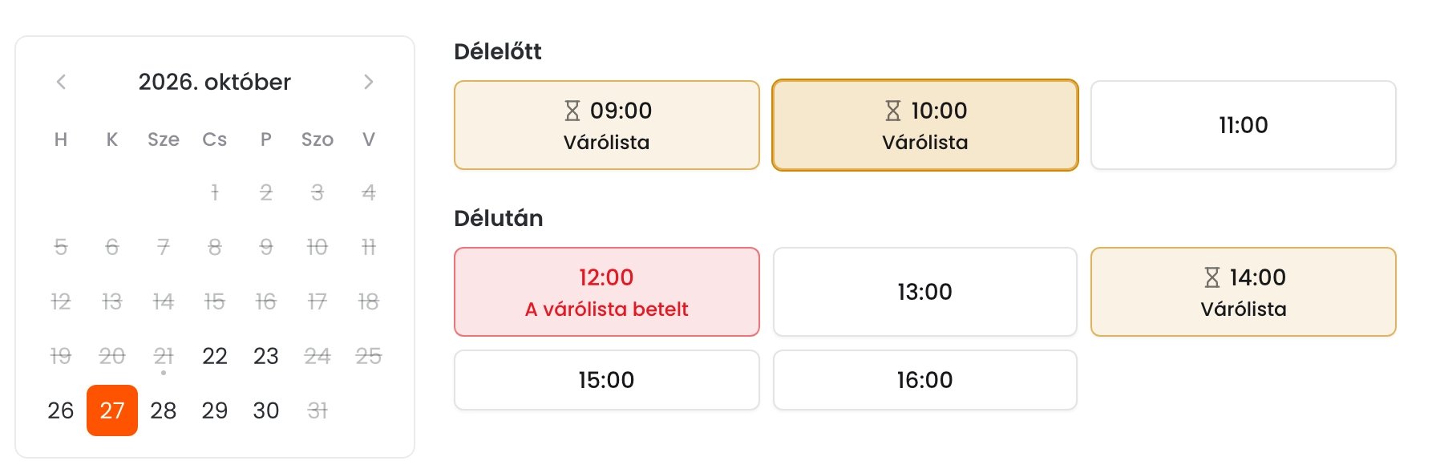The height and width of the screenshot is (473, 1432).
Task: Select October 22 in the calendar
Action: tap(215, 356)
